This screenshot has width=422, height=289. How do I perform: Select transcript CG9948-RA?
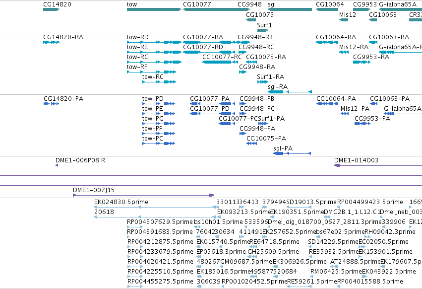(x=243, y=72)
